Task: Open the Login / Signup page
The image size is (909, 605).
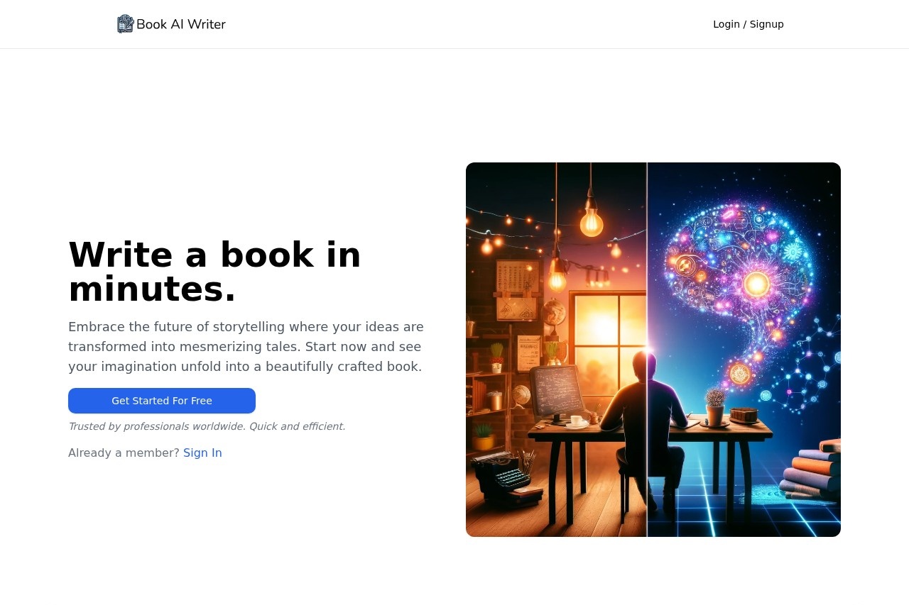Action: 748,24
